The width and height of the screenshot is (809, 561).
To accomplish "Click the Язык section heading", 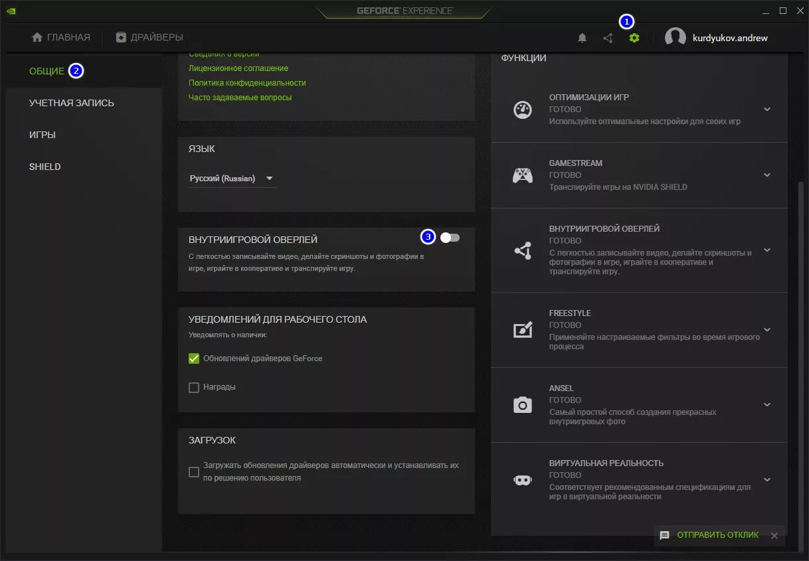I will pos(201,149).
